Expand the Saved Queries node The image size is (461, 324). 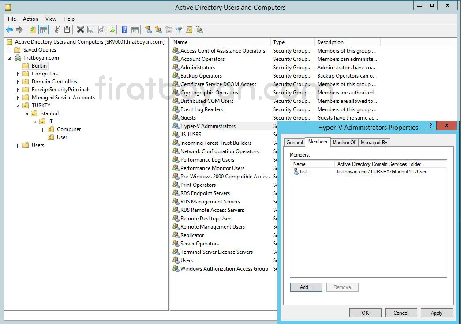[x=10, y=50]
